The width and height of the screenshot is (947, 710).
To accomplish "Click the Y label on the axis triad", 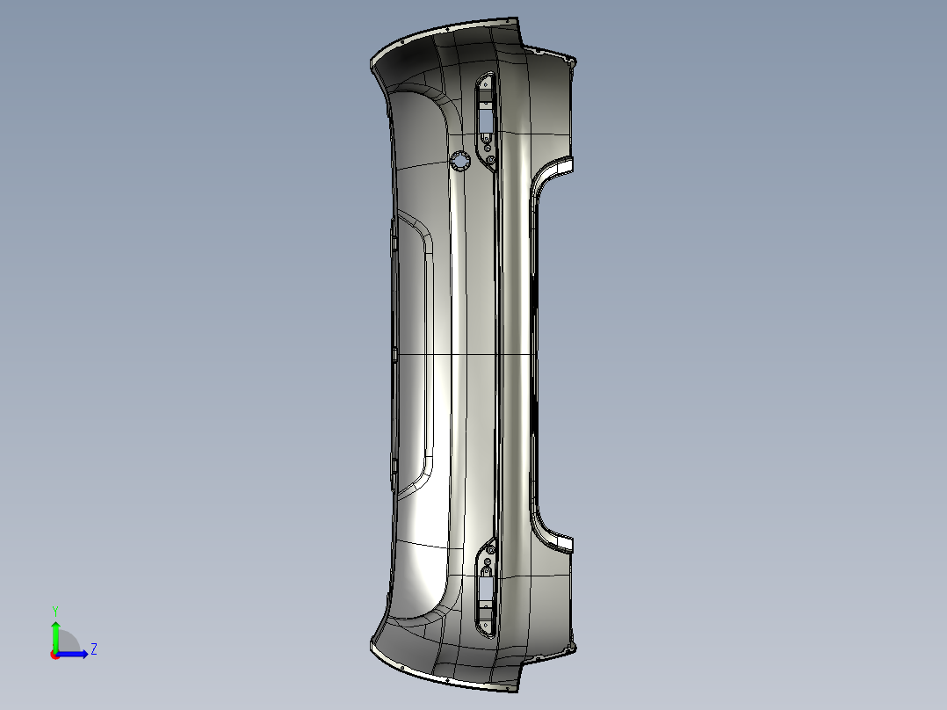I will 55,612.
